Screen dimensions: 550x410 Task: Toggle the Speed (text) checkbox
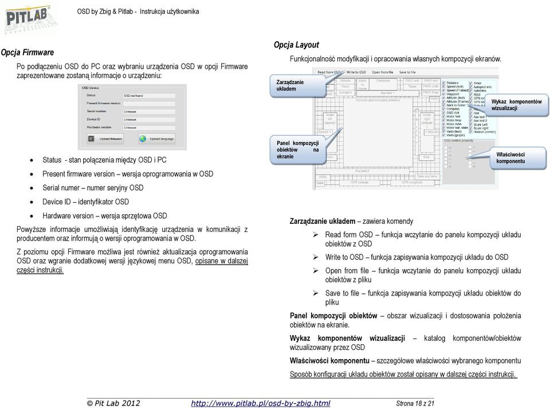(443, 86)
